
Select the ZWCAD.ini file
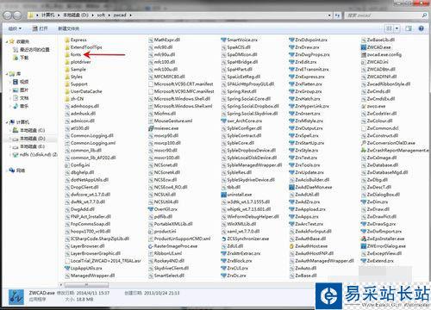click(x=375, y=62)
